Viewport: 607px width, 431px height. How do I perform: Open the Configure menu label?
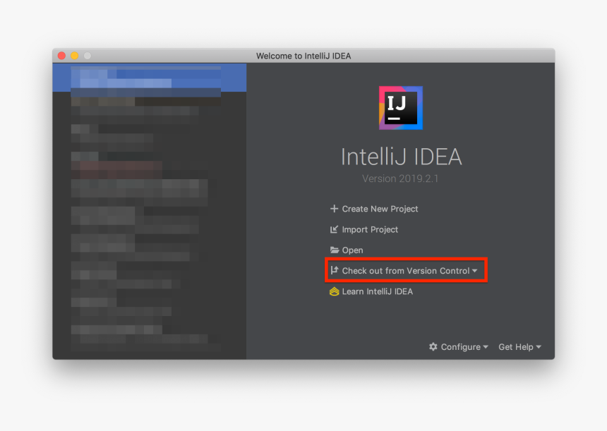(460, 347)
